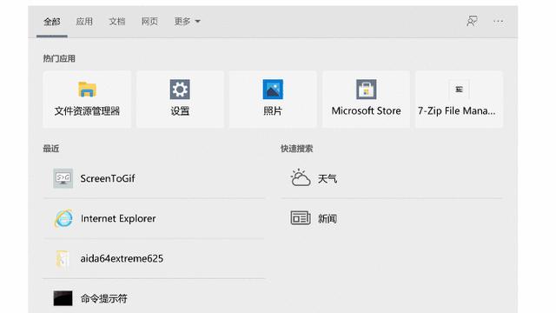This screenshot has width=556, height=313.
Task: Launch the 照片 photos icon
Action: (273, 89)
